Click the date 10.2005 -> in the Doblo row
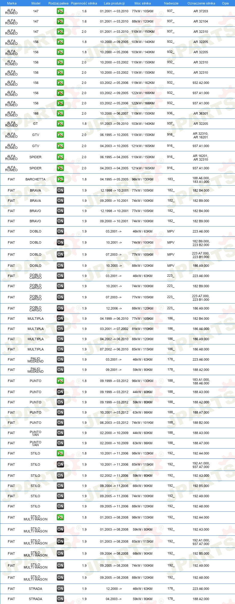This screenshot has height=604, width=235. [114, 266]
